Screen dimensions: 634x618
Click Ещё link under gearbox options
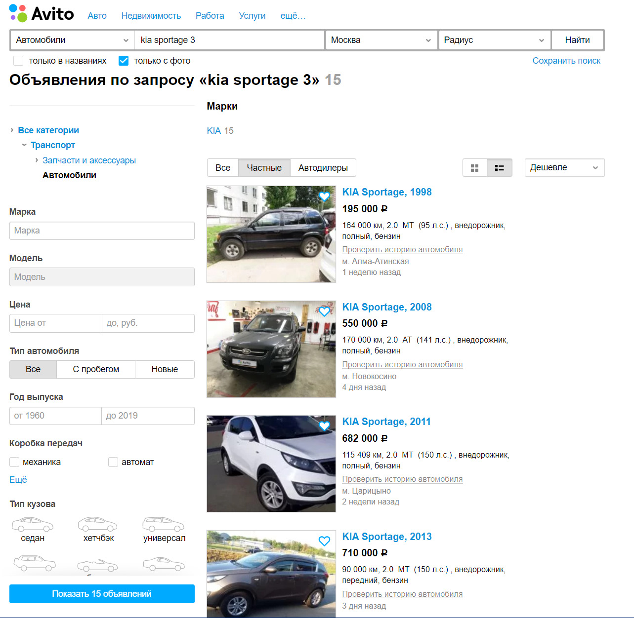point(18,480)
